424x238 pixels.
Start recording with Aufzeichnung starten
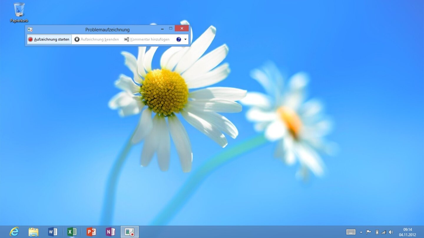49,39
